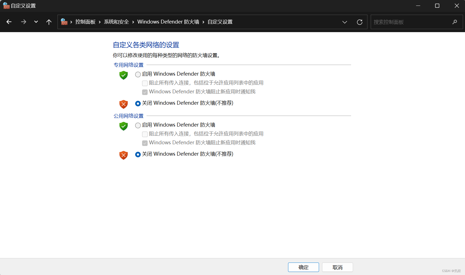Click the 你可以修改使用的每种类型的网络的防火墙设置 description
The width and height of the screenshot is (465, 275).
[166, 55]
